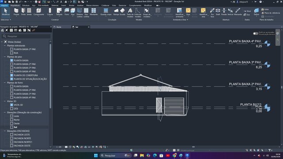Pick the Linha do modelo tool
The image size is (283, 159).
coord(138,13)
